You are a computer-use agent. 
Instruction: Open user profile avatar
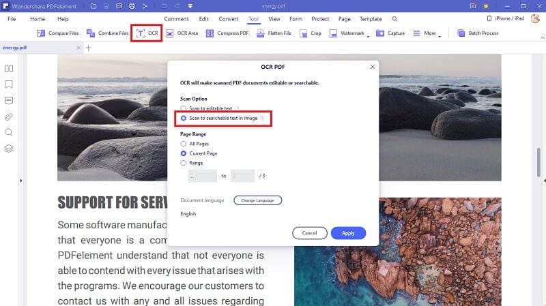tap(535, 18)
